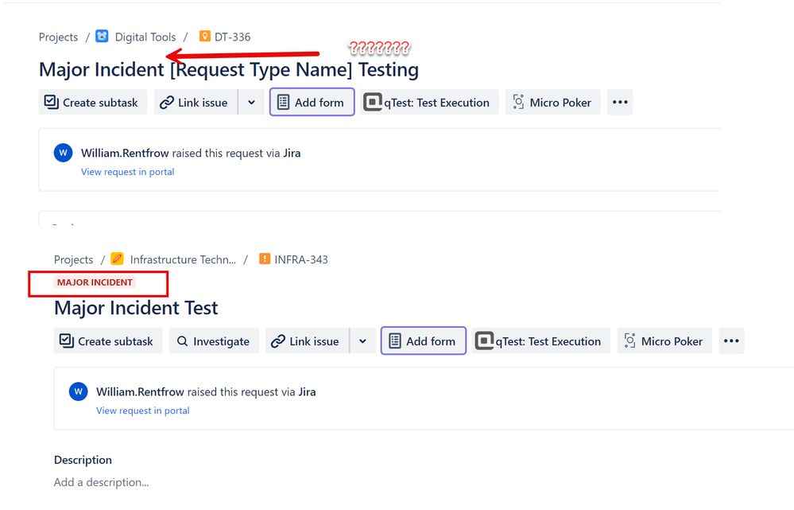Screen dimensions: 794x510
Task: Open qTest: Test Execution on INFRA-343
Action: [540, 341]
